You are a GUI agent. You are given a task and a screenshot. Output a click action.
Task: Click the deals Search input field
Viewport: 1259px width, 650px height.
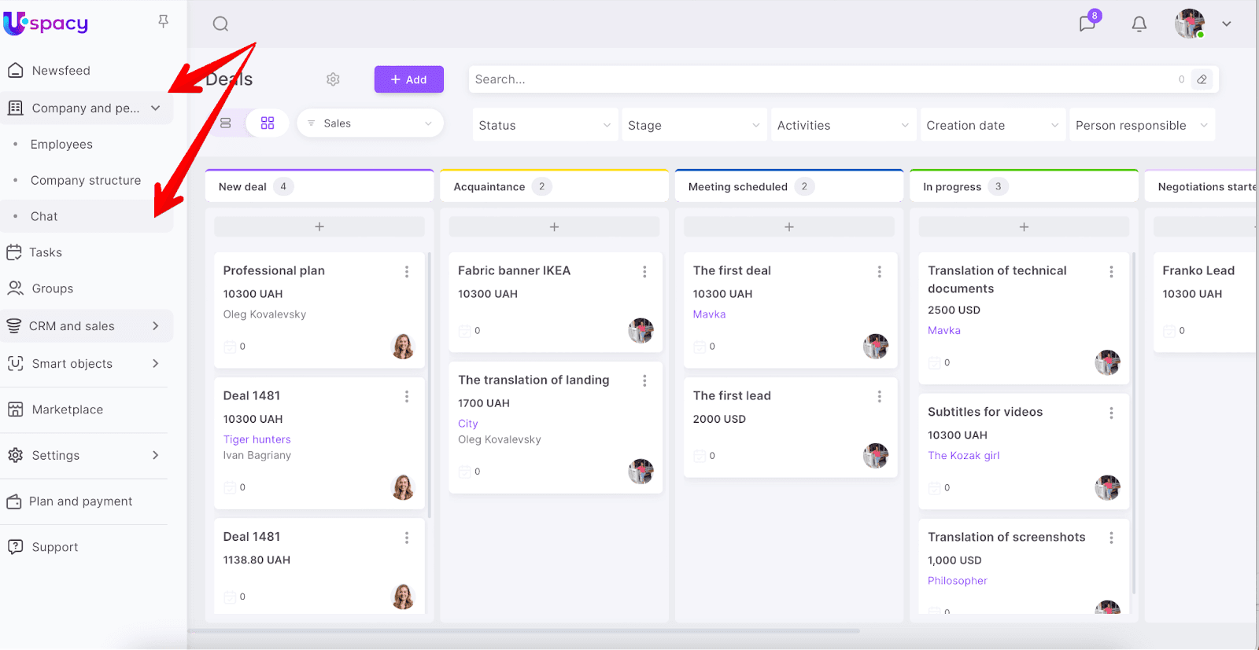coord(818,79)
